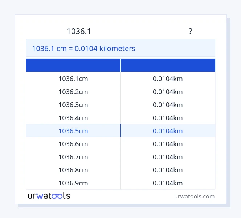241x218 pixels.
Task: Open the urwatools.com link
Action: click(194, 196)
